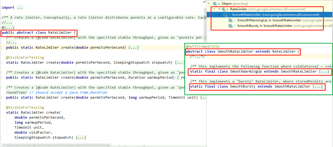This screenshot has width=333, height=147.
Task: Click 'long warmupPeriod,' parameter line
Action: pos(33,123)
